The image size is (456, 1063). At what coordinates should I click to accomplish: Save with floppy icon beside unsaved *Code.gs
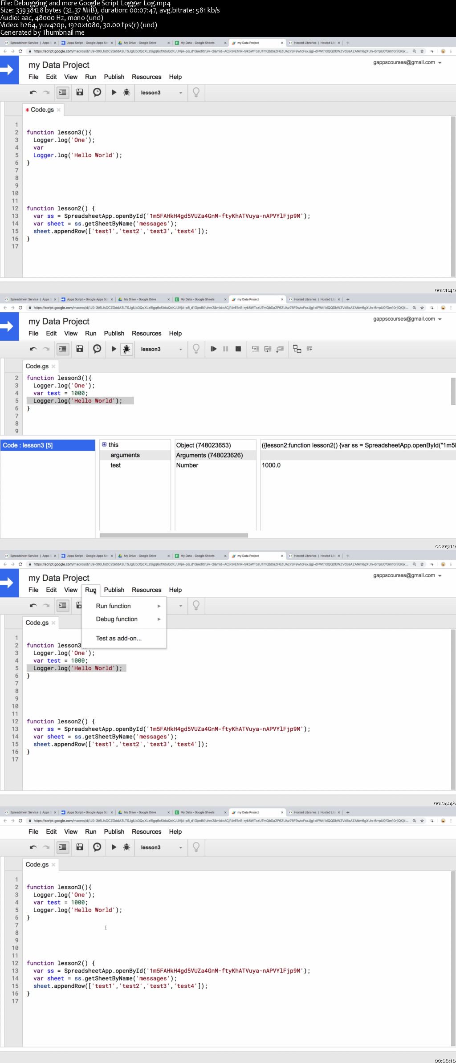pos(80,93)
